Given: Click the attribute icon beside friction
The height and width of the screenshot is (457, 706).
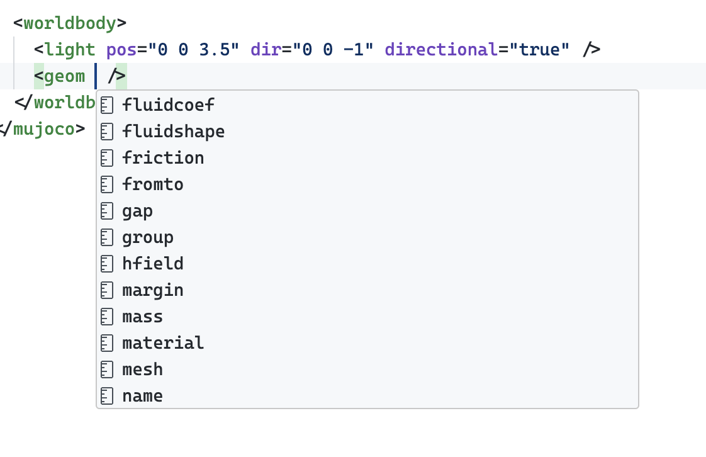Looking at the screenshot, I should (107, 157).
